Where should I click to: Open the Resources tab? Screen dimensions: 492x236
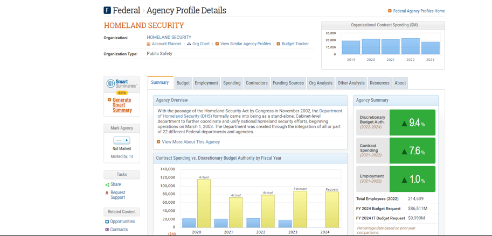point(380,83)
